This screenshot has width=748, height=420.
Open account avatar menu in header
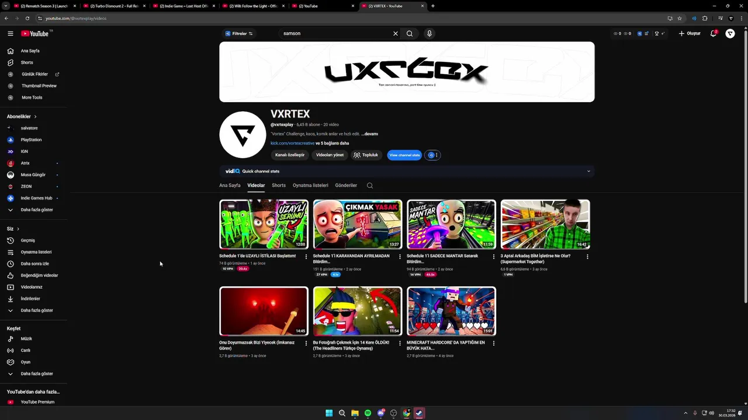pyautogui.click(x=730, y=33)
